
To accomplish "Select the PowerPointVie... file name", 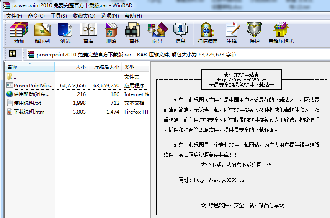I will click(x=33, y=85).
